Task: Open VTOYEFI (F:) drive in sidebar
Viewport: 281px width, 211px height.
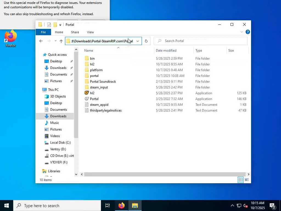Action: tap(59, 162)
